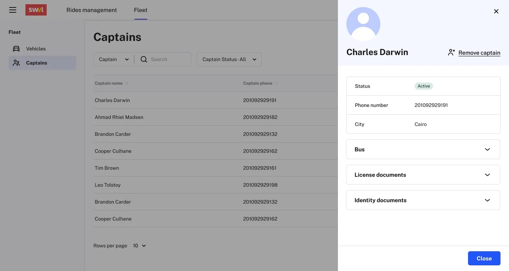Open the hamburger navigation menu
The height and width of the screenshot is (271, 509).
coord(13,10)
